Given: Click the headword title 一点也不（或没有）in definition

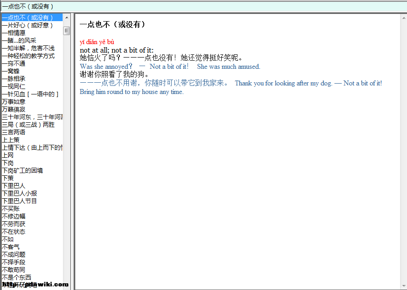Looking at the screenshot, I should pyautogui.click(x=113, y=25).
